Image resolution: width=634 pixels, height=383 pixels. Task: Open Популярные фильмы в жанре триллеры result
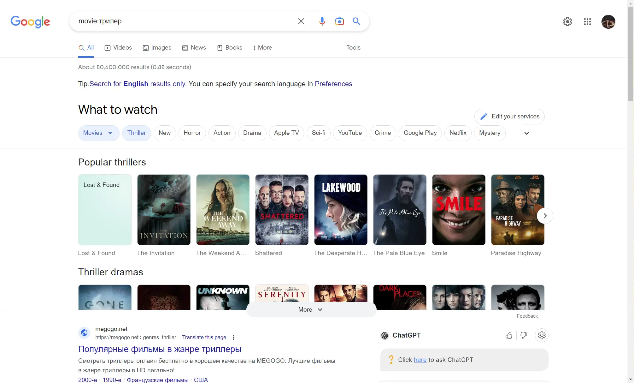point(160,349)
